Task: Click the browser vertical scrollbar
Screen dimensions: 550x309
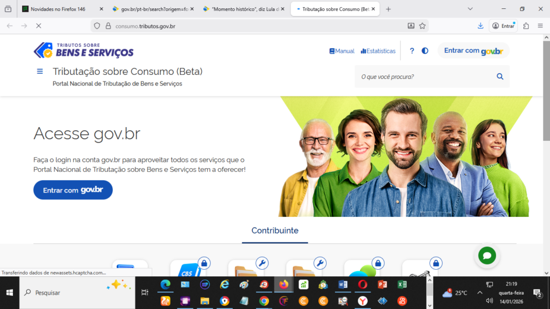Action: point(546,111)
